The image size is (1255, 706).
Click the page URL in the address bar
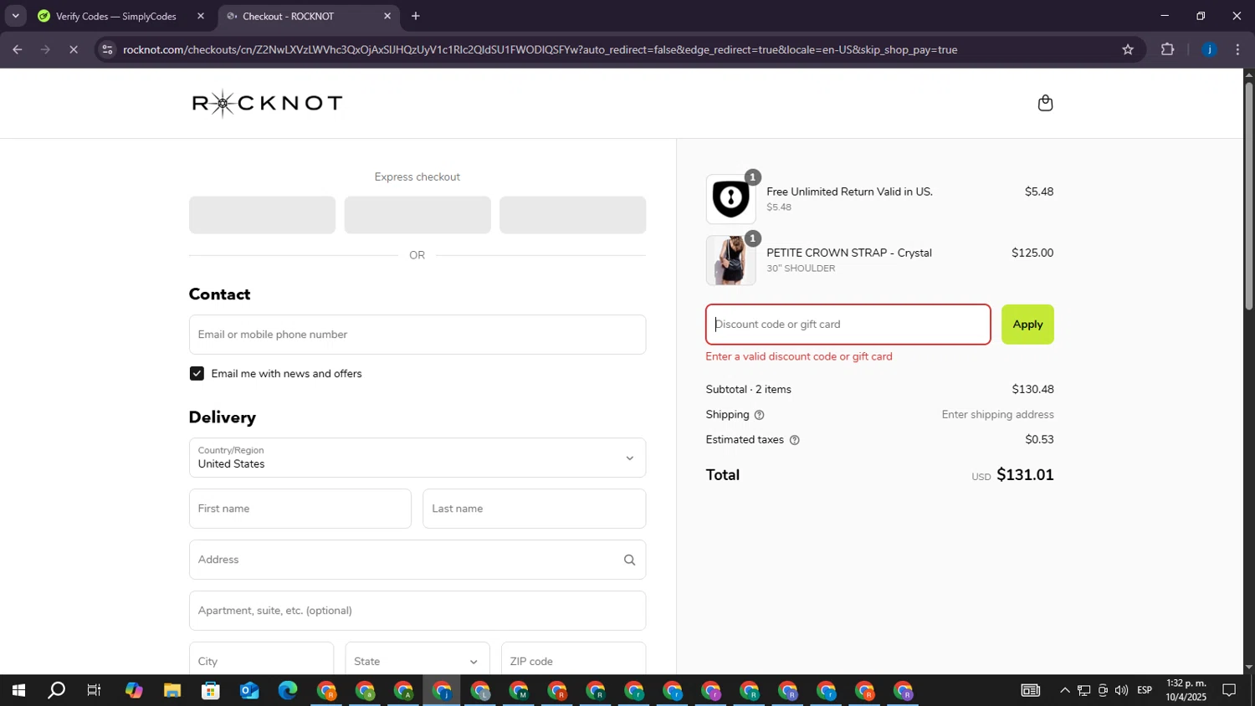[x=540, y=49]
